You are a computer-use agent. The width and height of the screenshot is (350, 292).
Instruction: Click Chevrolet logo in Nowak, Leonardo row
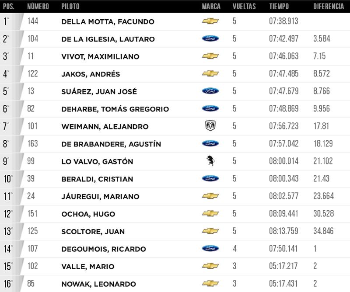pyautogui.click(x=210, y=284)
